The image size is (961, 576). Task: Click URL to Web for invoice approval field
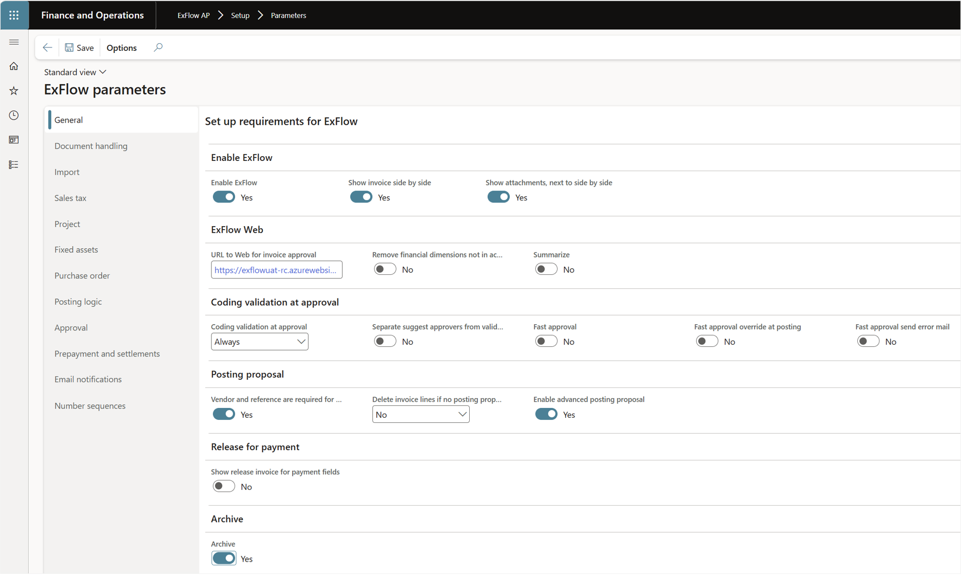(x=277, y=270)
